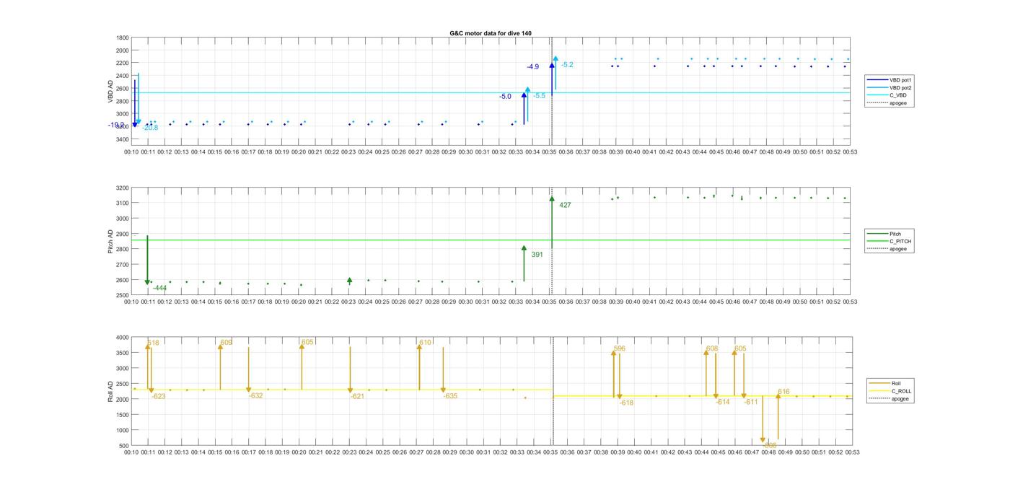
Task: Click the "1500" Roll y-axis tick
Action: (123, 415)
